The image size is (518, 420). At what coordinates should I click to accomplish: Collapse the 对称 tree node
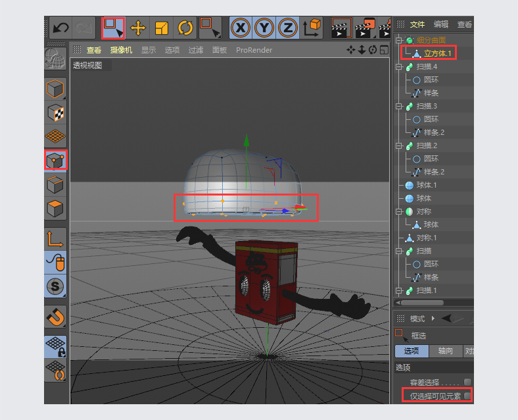pos(399,212)
